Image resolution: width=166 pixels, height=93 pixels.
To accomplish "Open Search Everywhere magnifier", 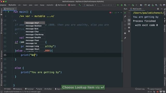I will (161, 5).
